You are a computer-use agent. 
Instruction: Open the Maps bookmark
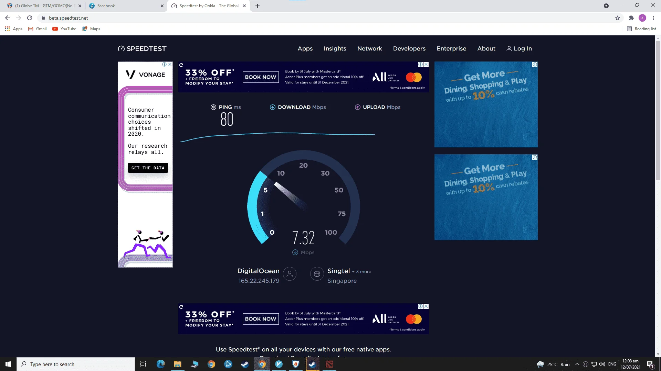(x=91, y=29)
